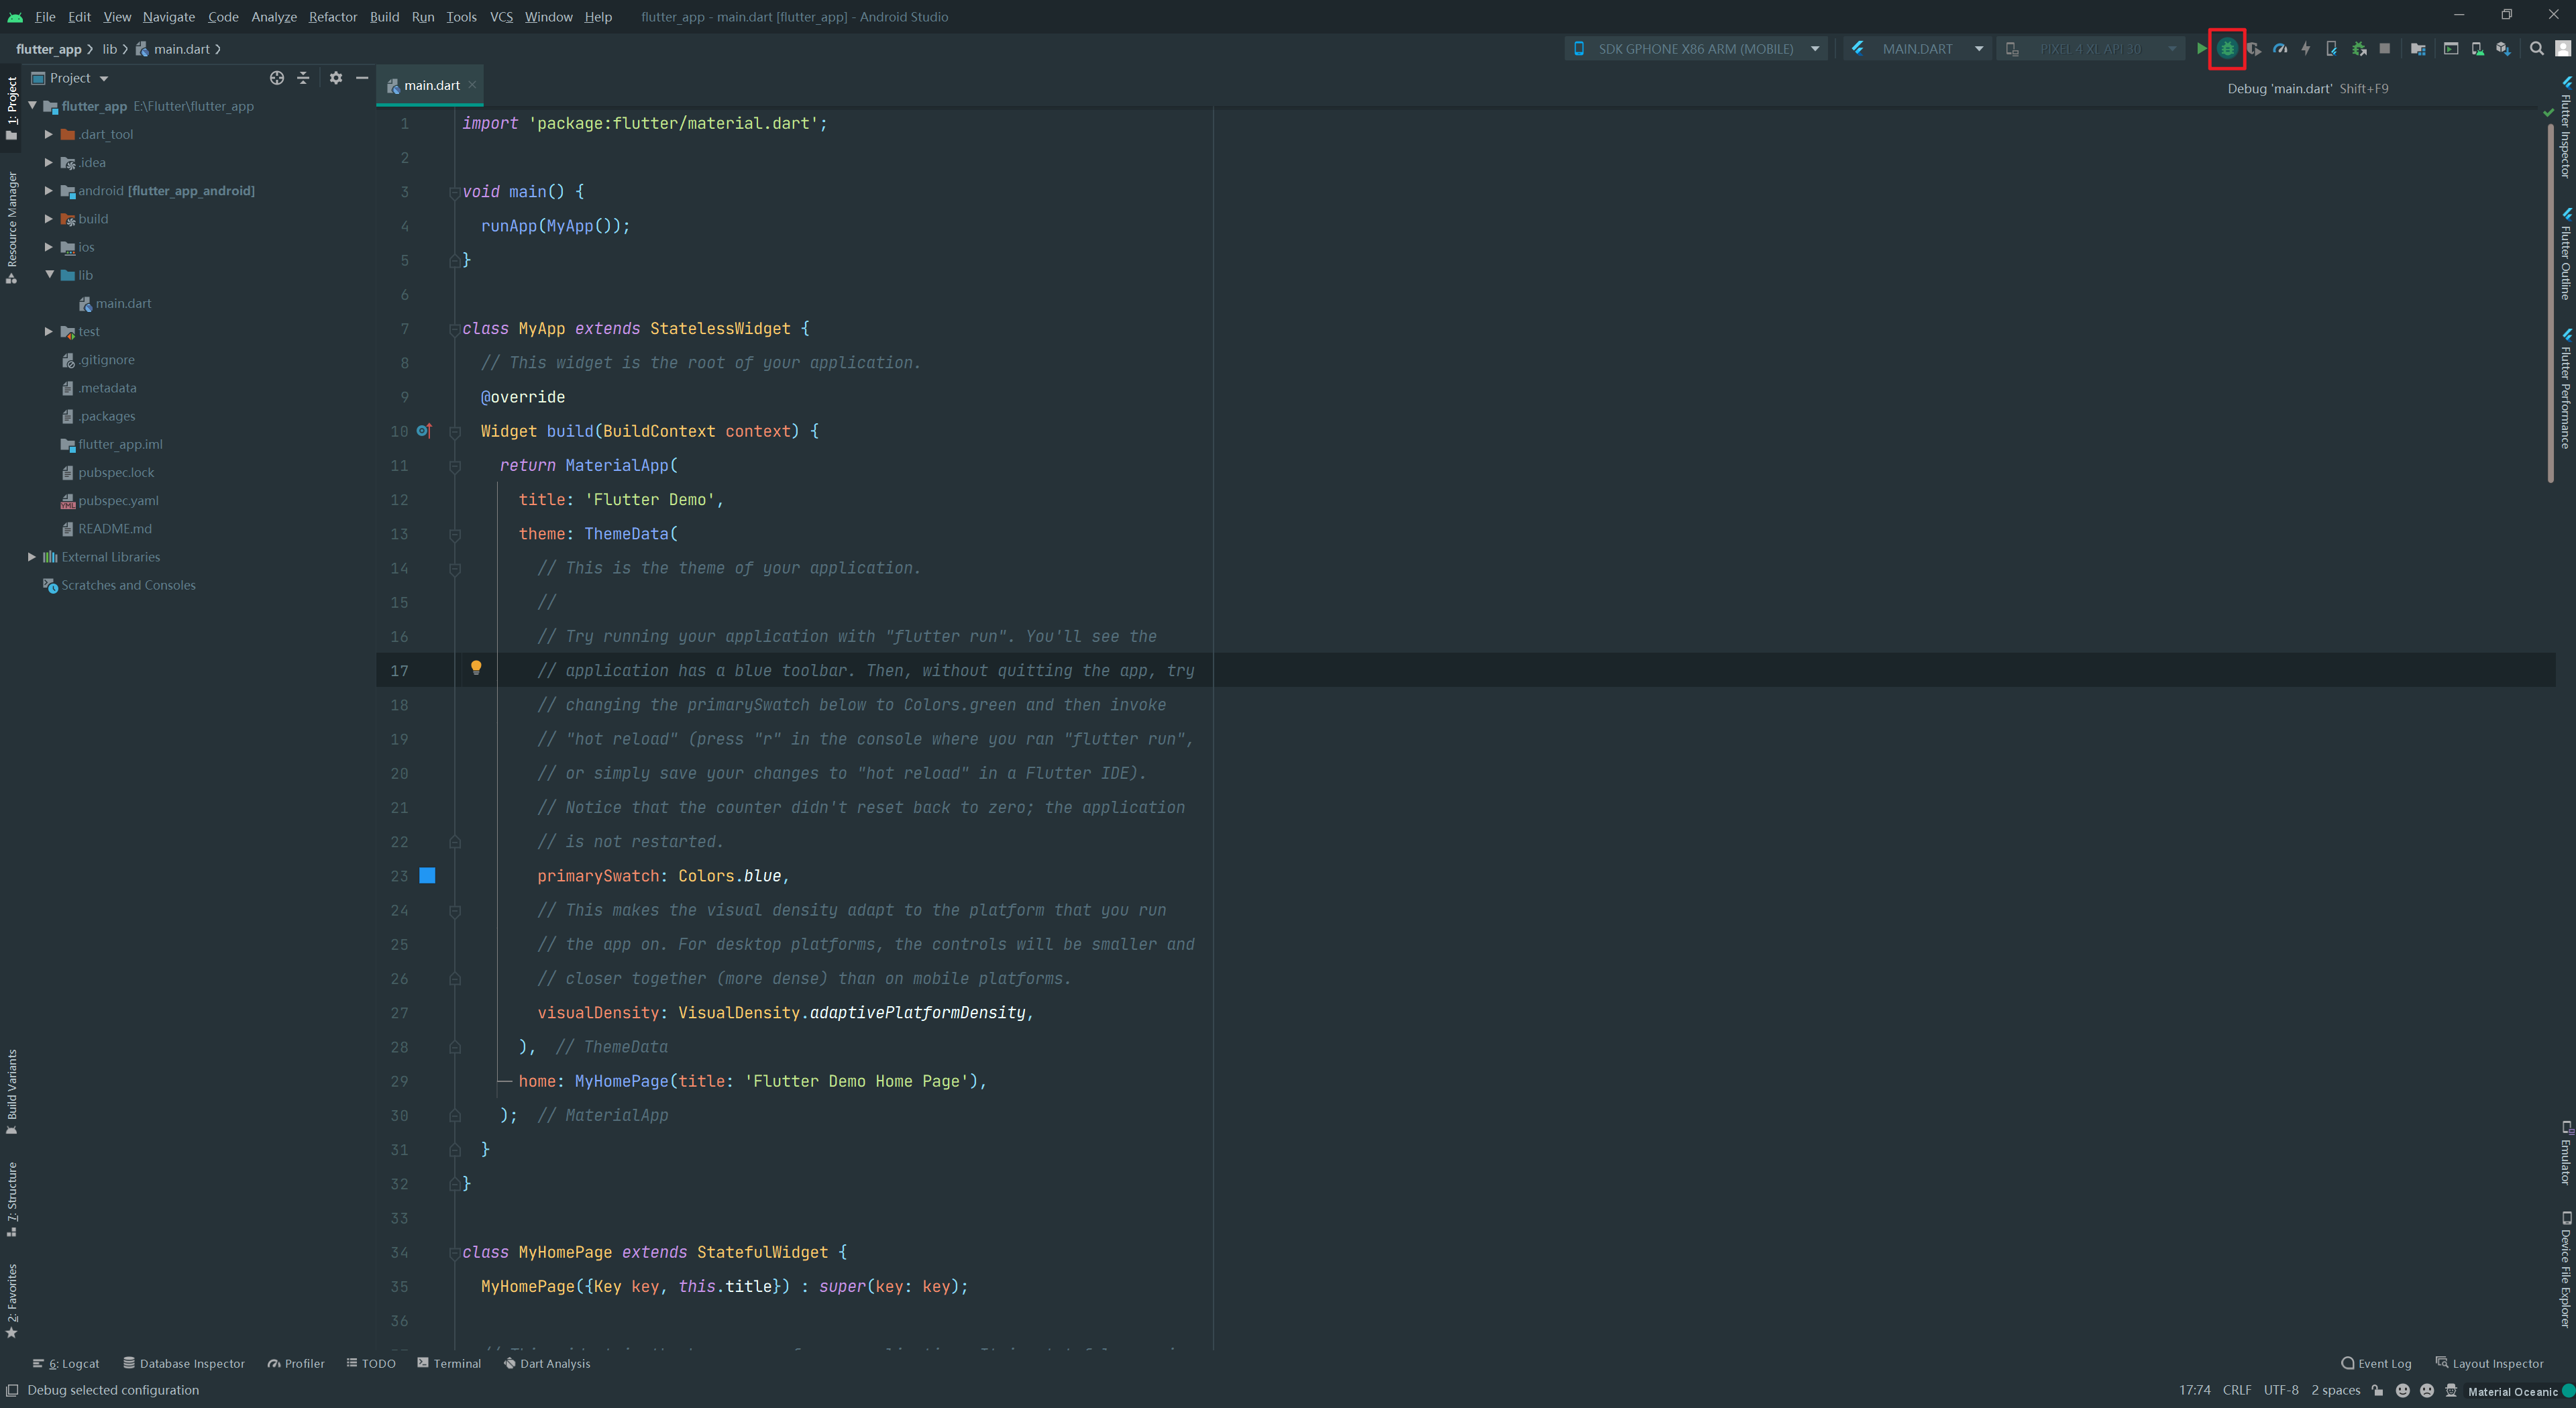Open SDK Manager cube icon
2576x1408 pixels.
(x=2503, y=48)
